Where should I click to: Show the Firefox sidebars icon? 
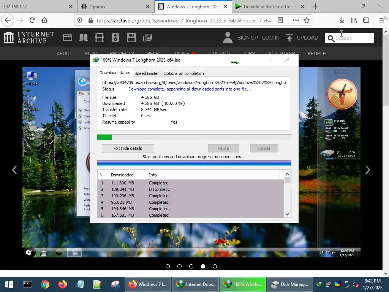coord(366,21)
